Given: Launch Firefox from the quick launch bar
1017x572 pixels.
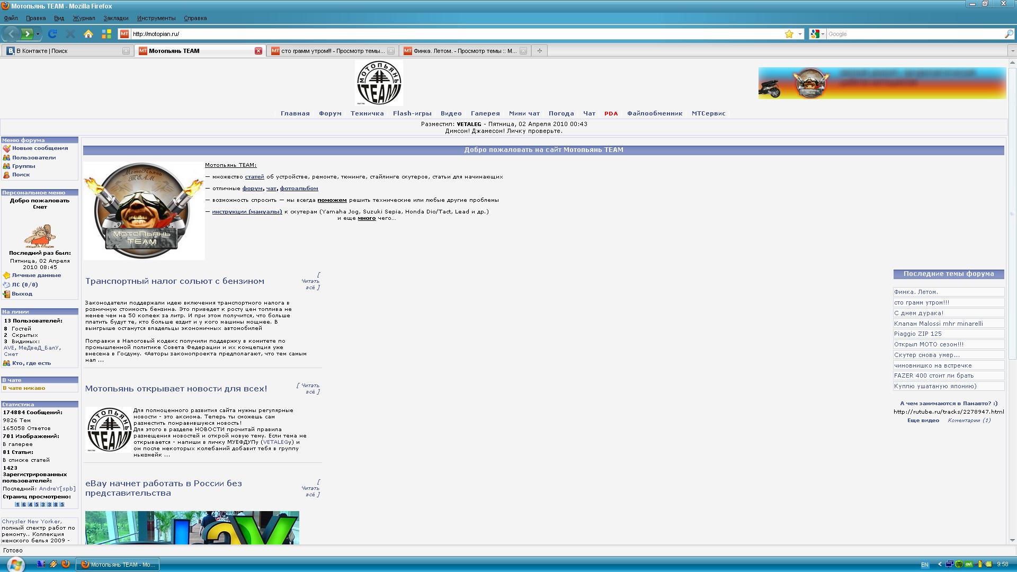Looking at the screenshot, I should pyautogui.click(x=66, y=564).
